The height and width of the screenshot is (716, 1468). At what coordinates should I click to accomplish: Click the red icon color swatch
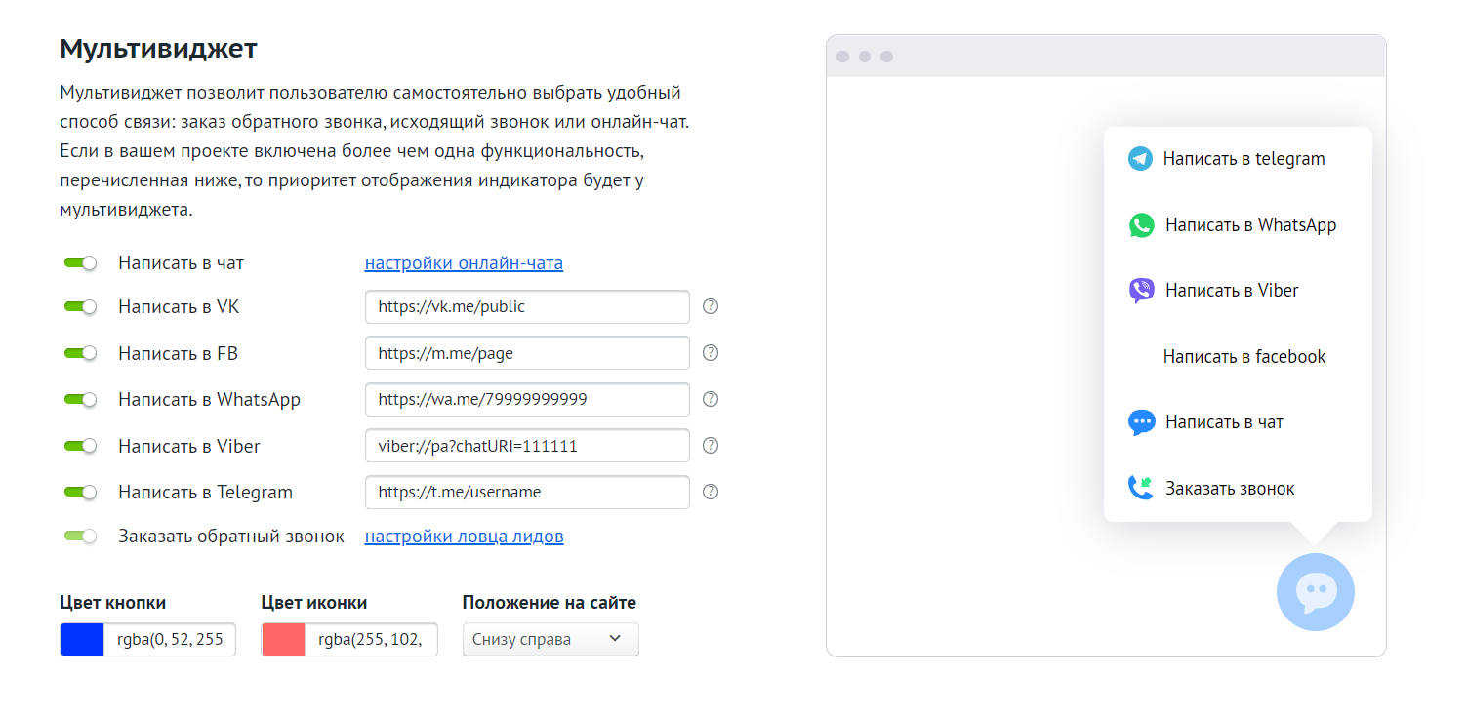click(x=283, y=640)
